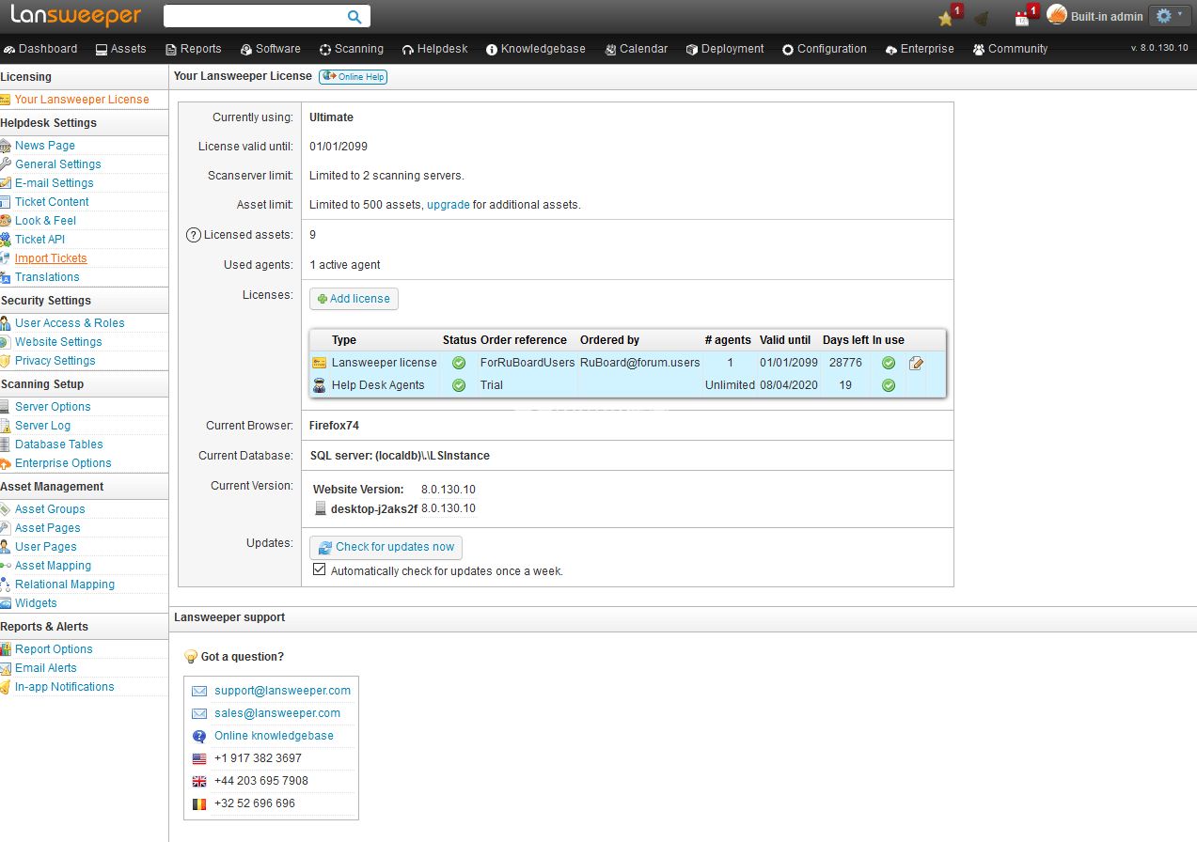Screen dimensions: 1197x842
Task: Click the Licensed assets help question mark
Action: point(194,235)
